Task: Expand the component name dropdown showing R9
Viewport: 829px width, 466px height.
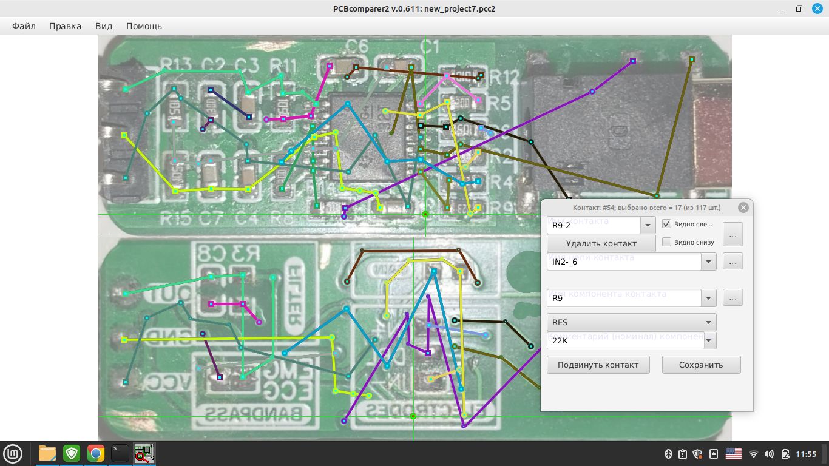Action: point(708,298)
